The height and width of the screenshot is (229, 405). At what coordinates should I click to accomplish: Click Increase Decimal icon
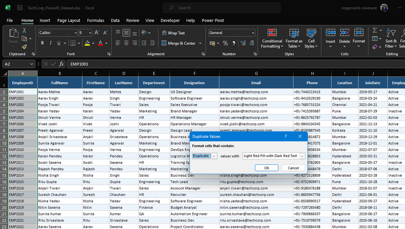[x=243, y=43]
